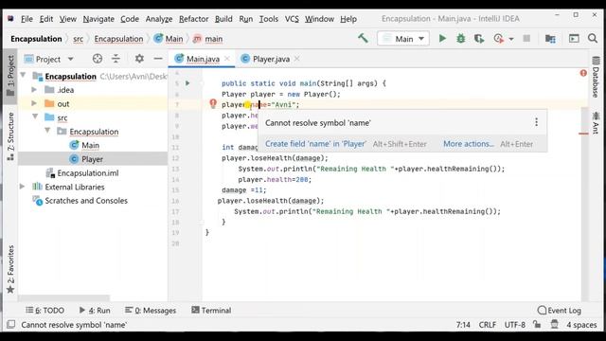This screenshot has width=606, height=341.
Task: Click the red error indicator atop editor
Action: click(583, 73)
